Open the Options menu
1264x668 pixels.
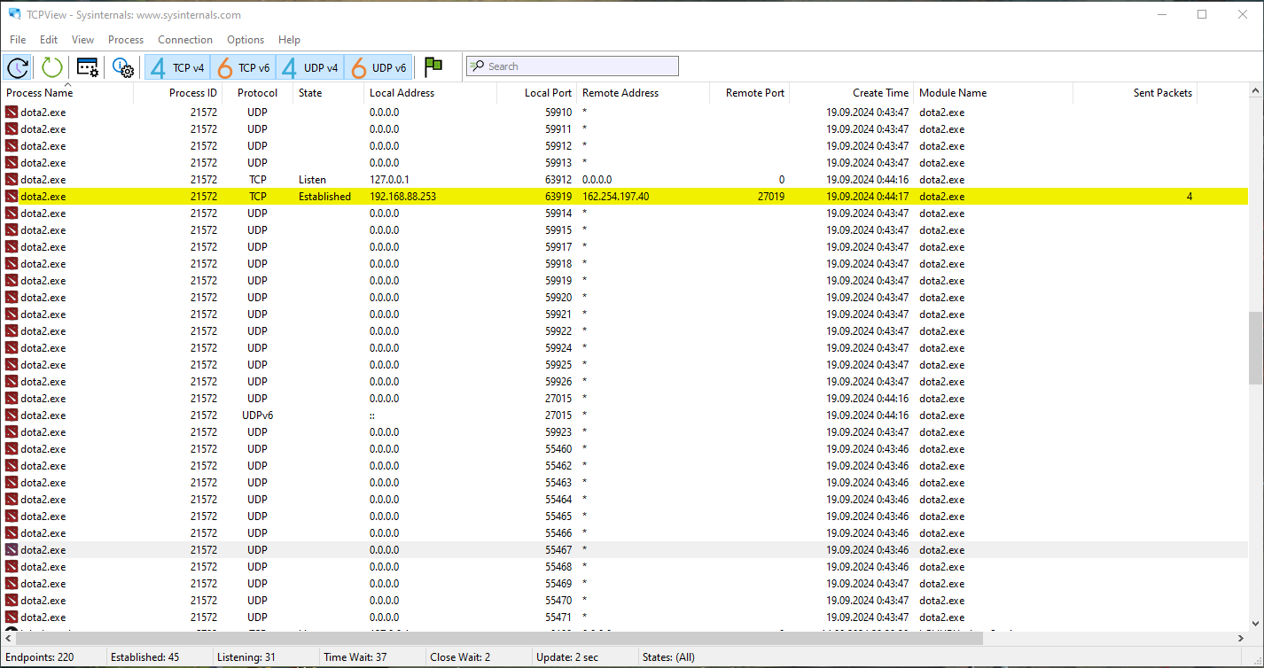click(x=246, y=40)
